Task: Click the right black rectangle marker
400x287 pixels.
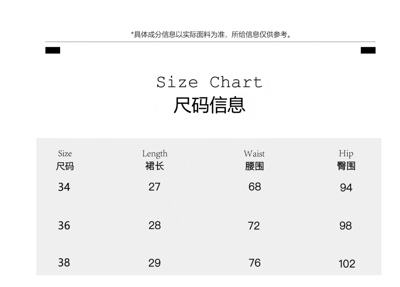Action: point(368,50)
